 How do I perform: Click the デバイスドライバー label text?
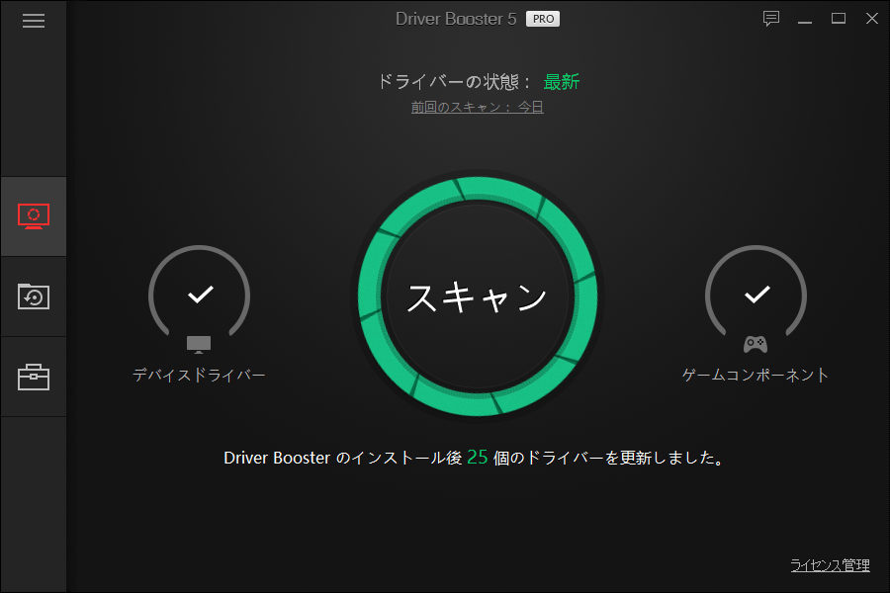coord(199,376)
